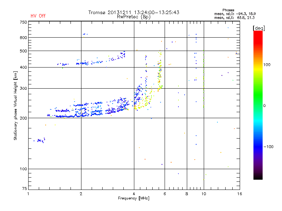The height and width of the screenshot is (211, 282).
Task: Click the 4 tick label on frequency axis
Action: (x=134, y=194)
